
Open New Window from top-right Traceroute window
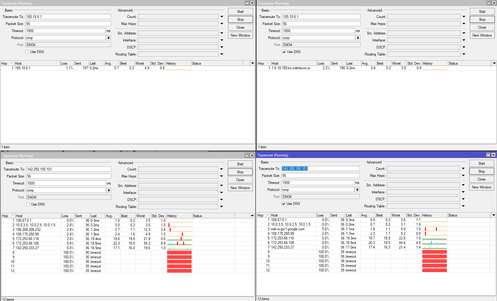tap(482, 35)
